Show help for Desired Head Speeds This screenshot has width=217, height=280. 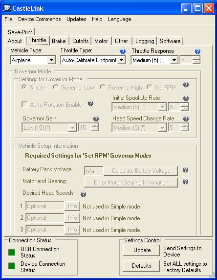point(83,194)
